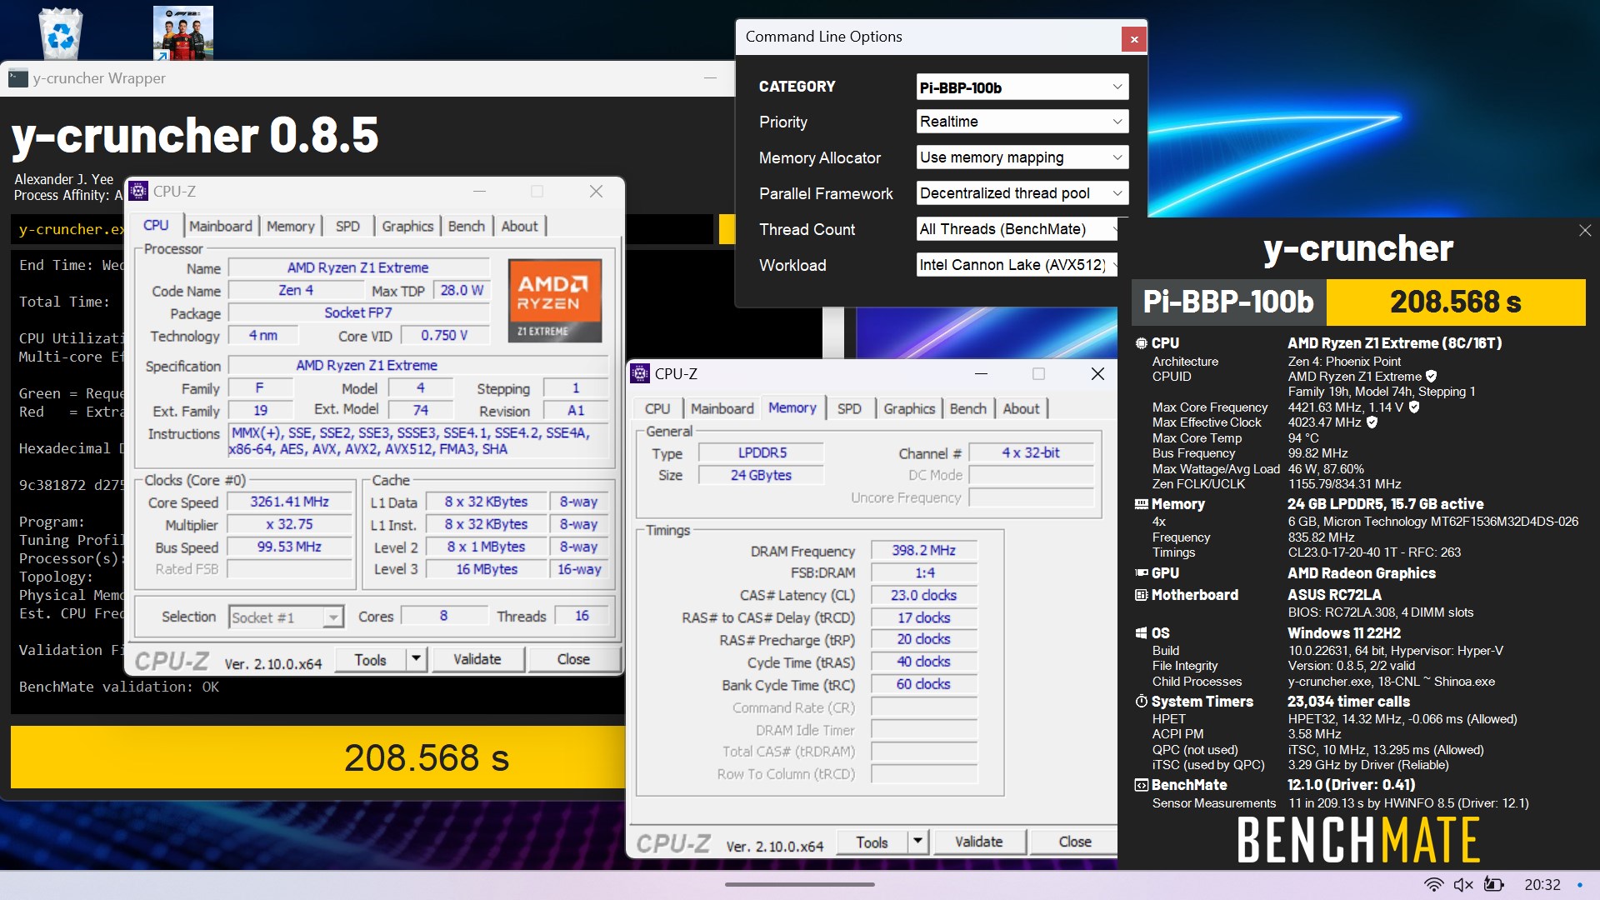Click the CAS# Latency value 23.0 clocks
This screenshot has height=900, width=1600.
(x=923, y=595)
